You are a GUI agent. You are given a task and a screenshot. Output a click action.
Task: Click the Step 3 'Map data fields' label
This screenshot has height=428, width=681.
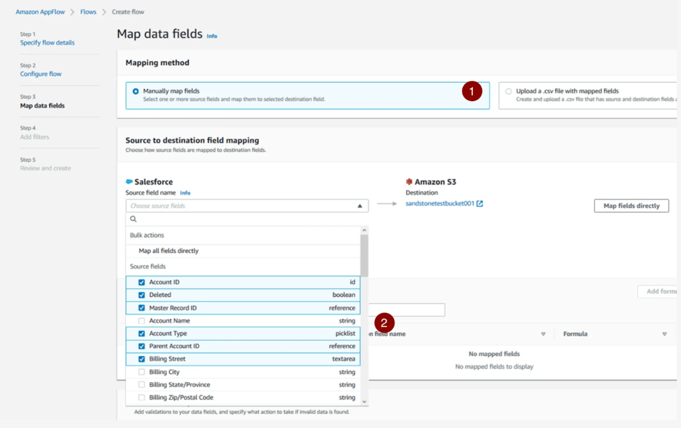pos(42,106)
